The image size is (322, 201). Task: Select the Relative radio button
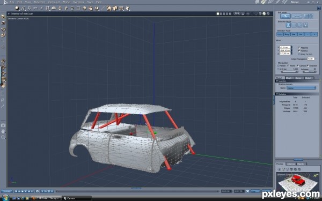point(299,51)
